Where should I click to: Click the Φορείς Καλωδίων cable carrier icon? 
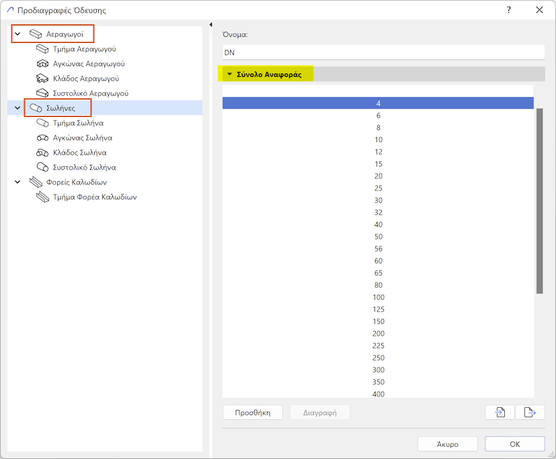(36, 182)
